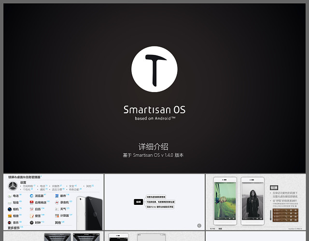Open the 通知 settings link
Viewport: 309px width, 241px height.
(42, 189)
